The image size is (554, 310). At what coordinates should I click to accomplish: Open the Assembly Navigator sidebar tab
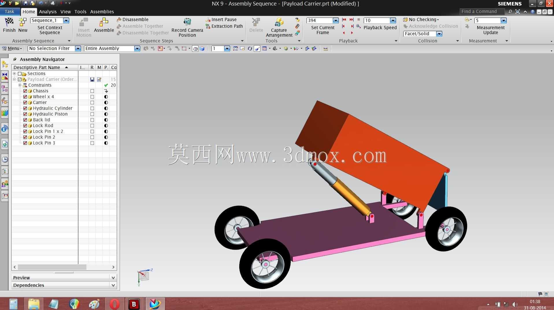[x=5, y=64]
